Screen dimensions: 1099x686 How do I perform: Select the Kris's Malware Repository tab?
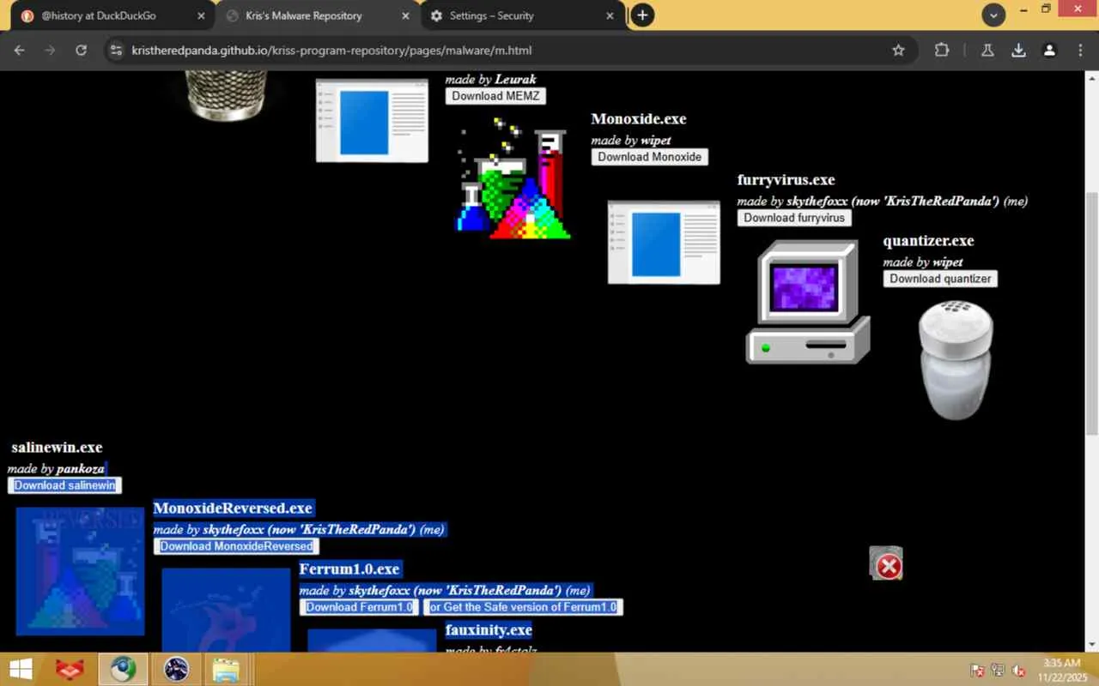(317, 15)
